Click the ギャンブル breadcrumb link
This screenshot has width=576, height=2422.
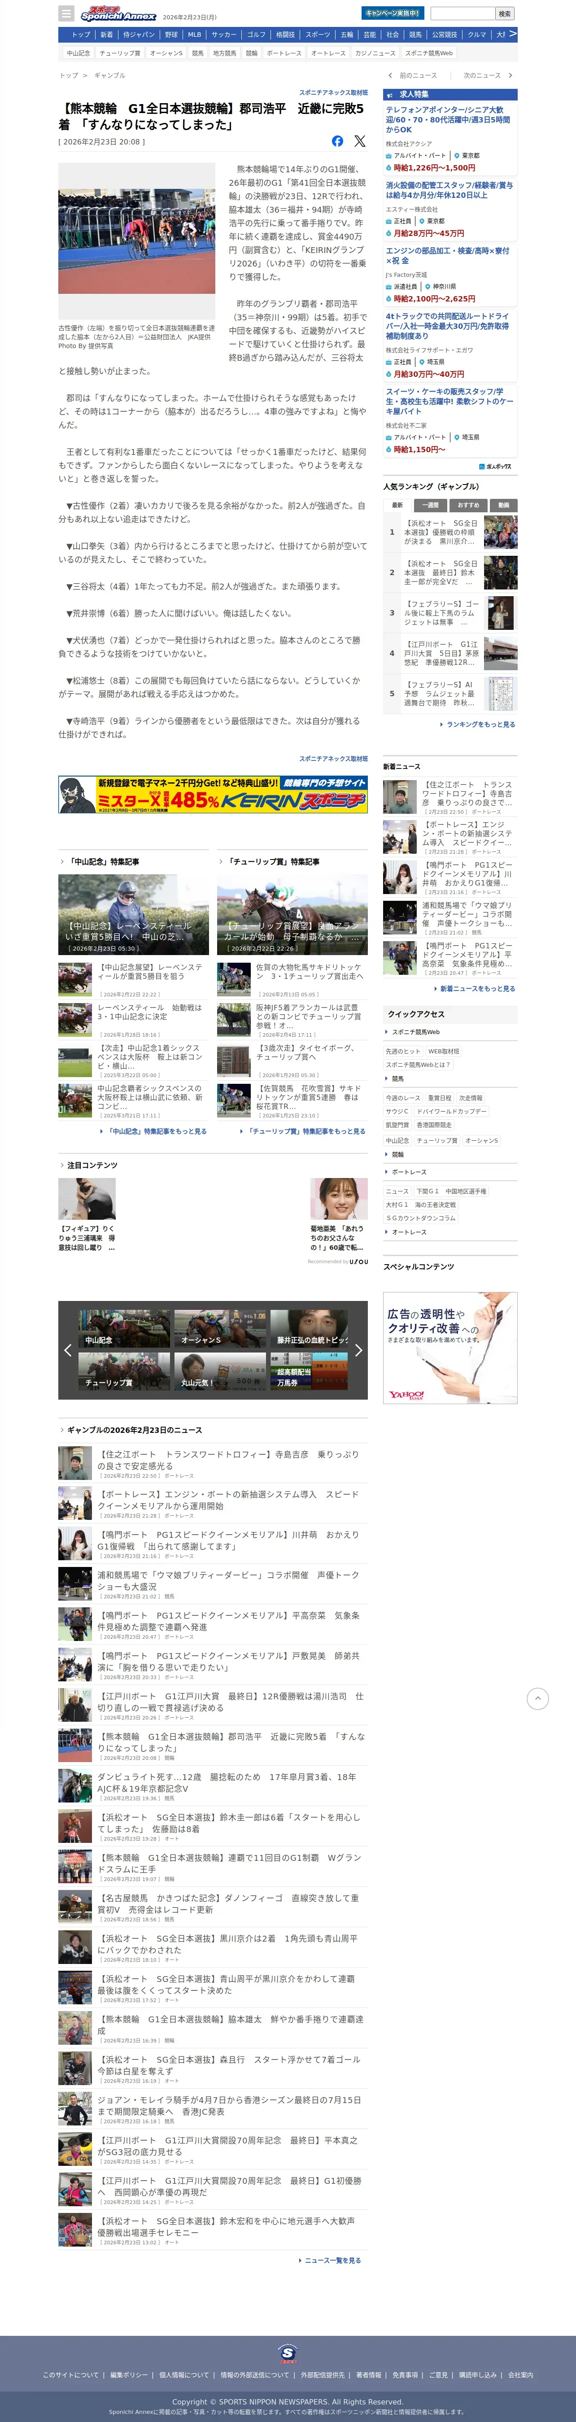[109, 75]
